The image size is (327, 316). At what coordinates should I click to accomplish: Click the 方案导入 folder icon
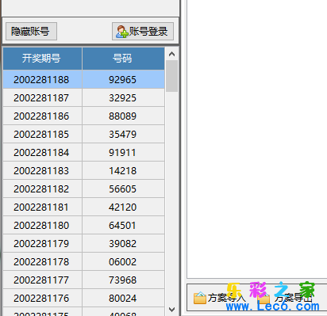point(200,298)
